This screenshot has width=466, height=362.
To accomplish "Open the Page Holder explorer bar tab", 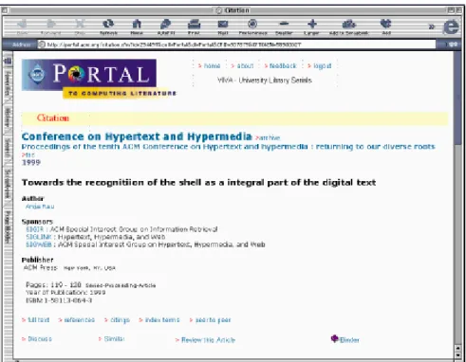I will [x=8, y=227].
